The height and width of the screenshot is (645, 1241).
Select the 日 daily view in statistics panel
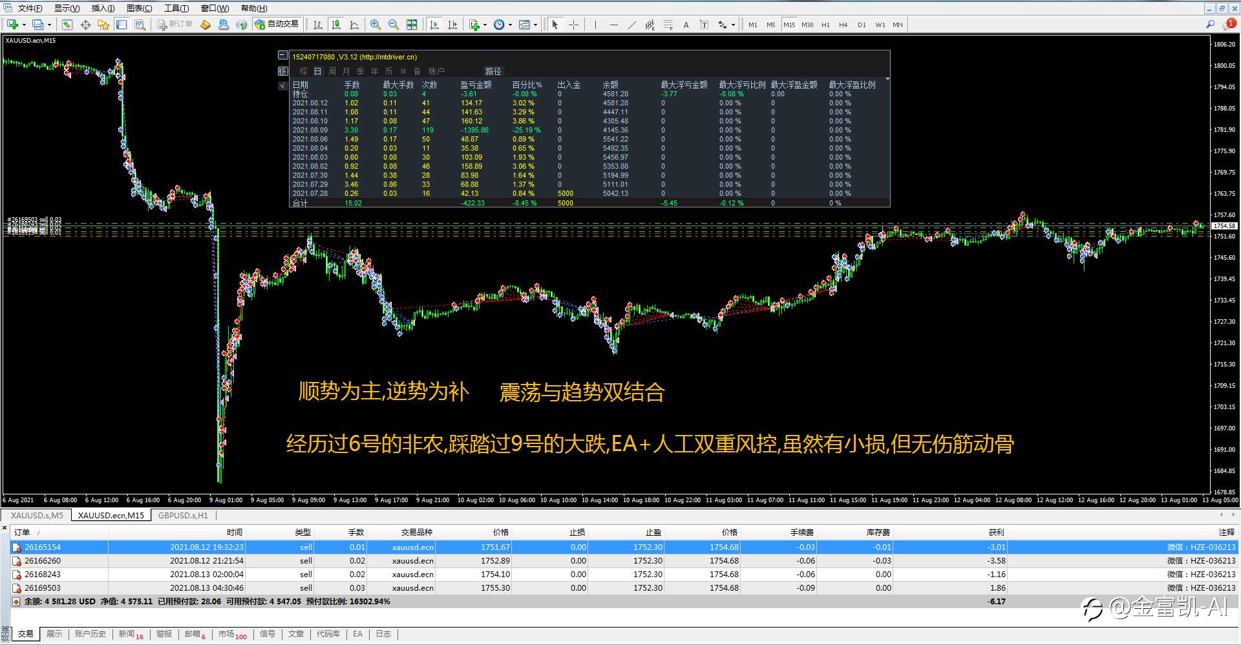click(317, 71)
